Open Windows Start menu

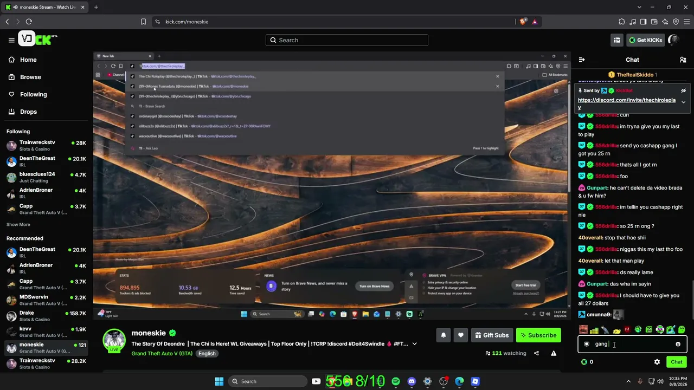[x=219, y=381]
